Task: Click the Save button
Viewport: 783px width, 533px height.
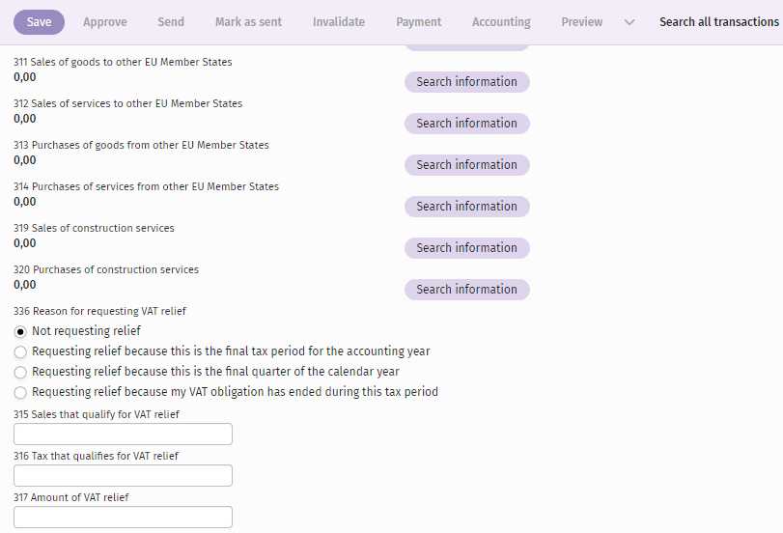Action: pyautogui.click(x=39, y=22)
